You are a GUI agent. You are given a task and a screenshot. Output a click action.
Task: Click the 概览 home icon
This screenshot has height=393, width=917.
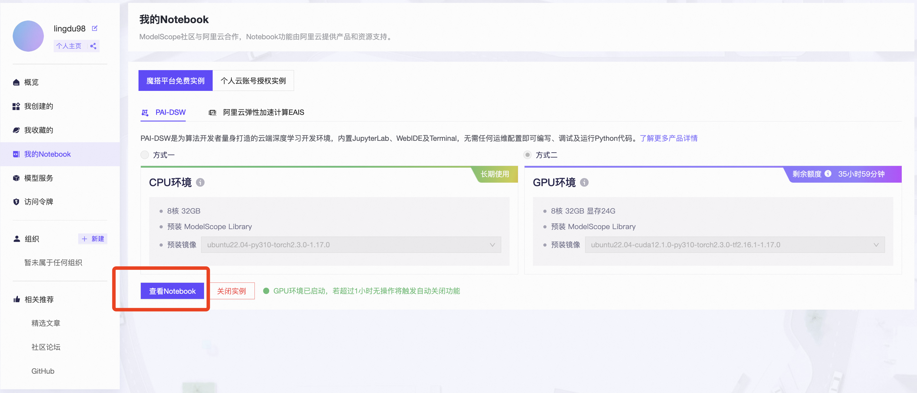point(16,82)
